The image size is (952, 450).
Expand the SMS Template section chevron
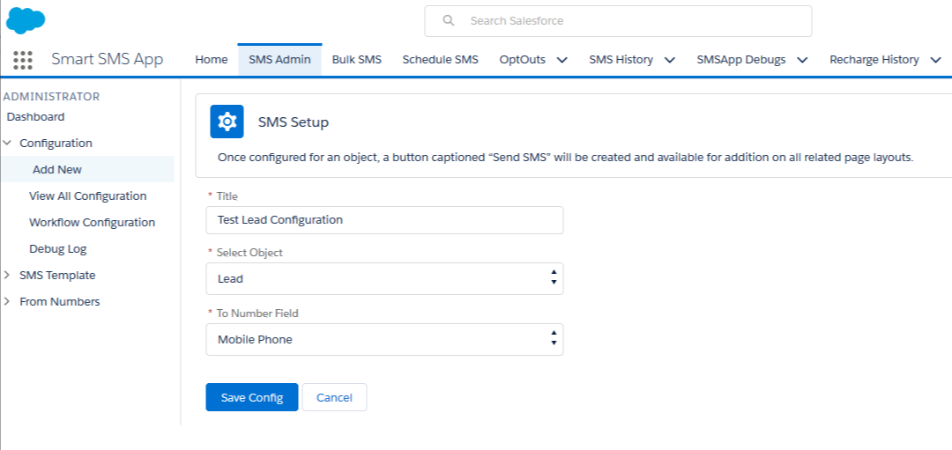[7, 276]
